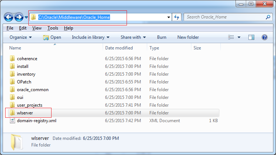Minimize the Explorer window

(x=241, y=4)
